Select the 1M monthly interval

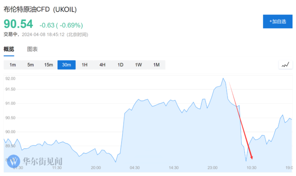coord(156,65)
